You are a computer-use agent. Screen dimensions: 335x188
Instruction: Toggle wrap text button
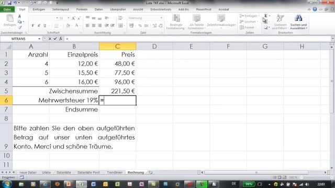120,18
